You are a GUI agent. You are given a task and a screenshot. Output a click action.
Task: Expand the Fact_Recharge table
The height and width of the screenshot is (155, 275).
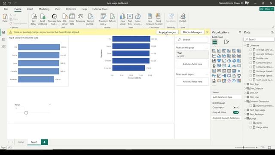245,114
